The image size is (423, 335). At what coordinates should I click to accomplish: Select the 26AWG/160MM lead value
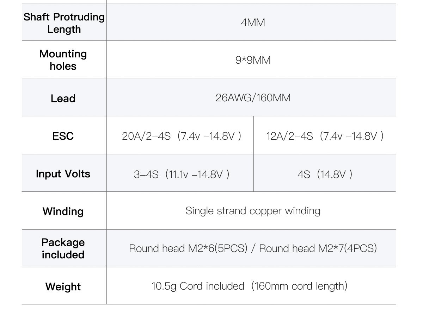coord(253,97)
